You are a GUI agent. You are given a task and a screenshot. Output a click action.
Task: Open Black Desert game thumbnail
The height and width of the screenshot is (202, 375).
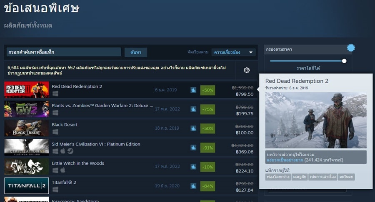[x=27, y=128]
